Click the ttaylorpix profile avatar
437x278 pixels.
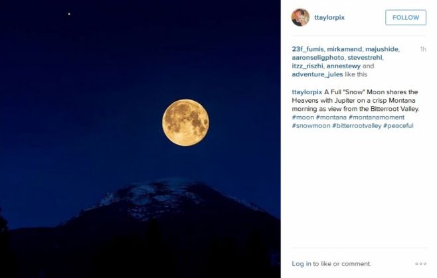click(300, 17)
